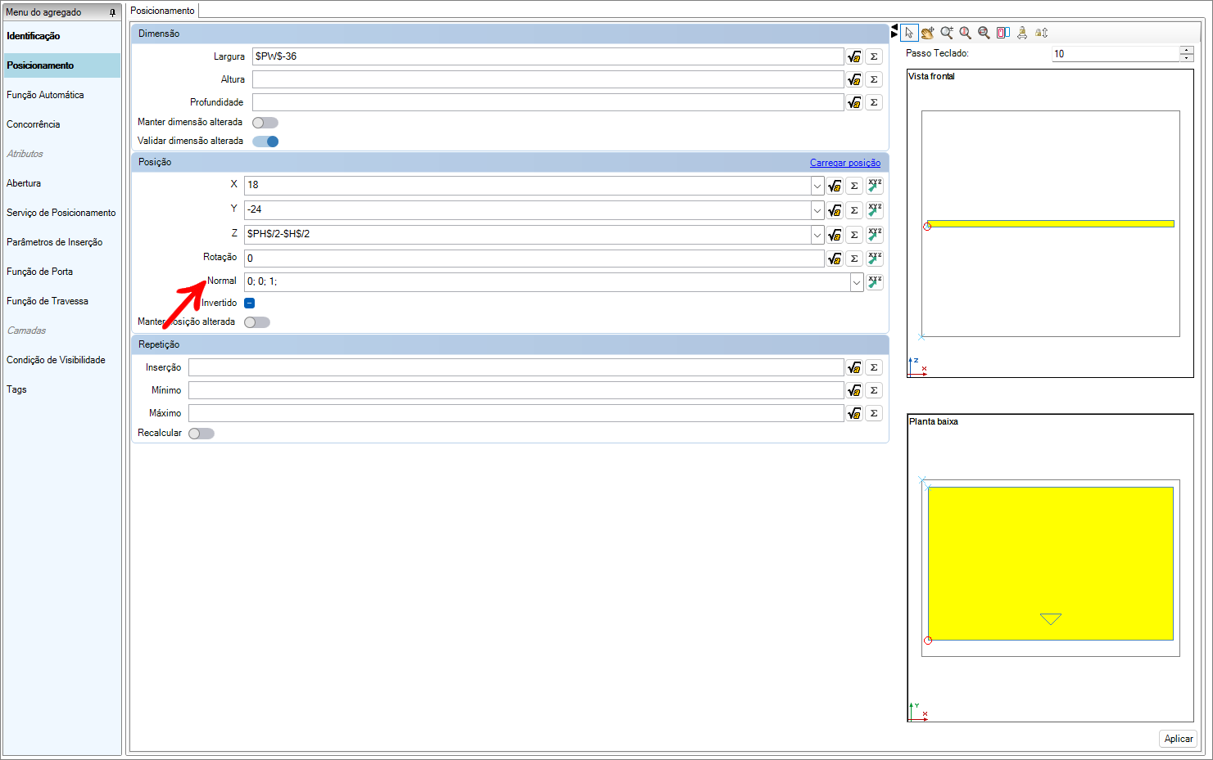Pin the Menu do agregado panel

[112, 12]
